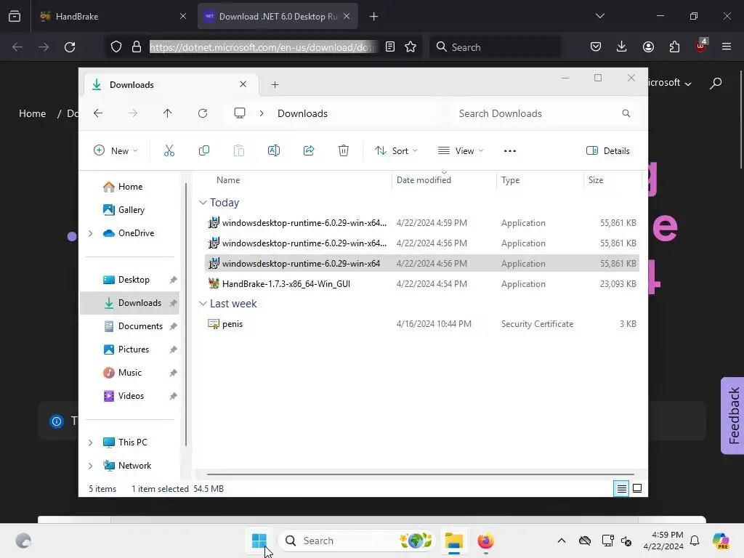Open the Firefox hamburger application menu
Screen dimensions: 744x558
pyautogui.click(x=727, y=47)
